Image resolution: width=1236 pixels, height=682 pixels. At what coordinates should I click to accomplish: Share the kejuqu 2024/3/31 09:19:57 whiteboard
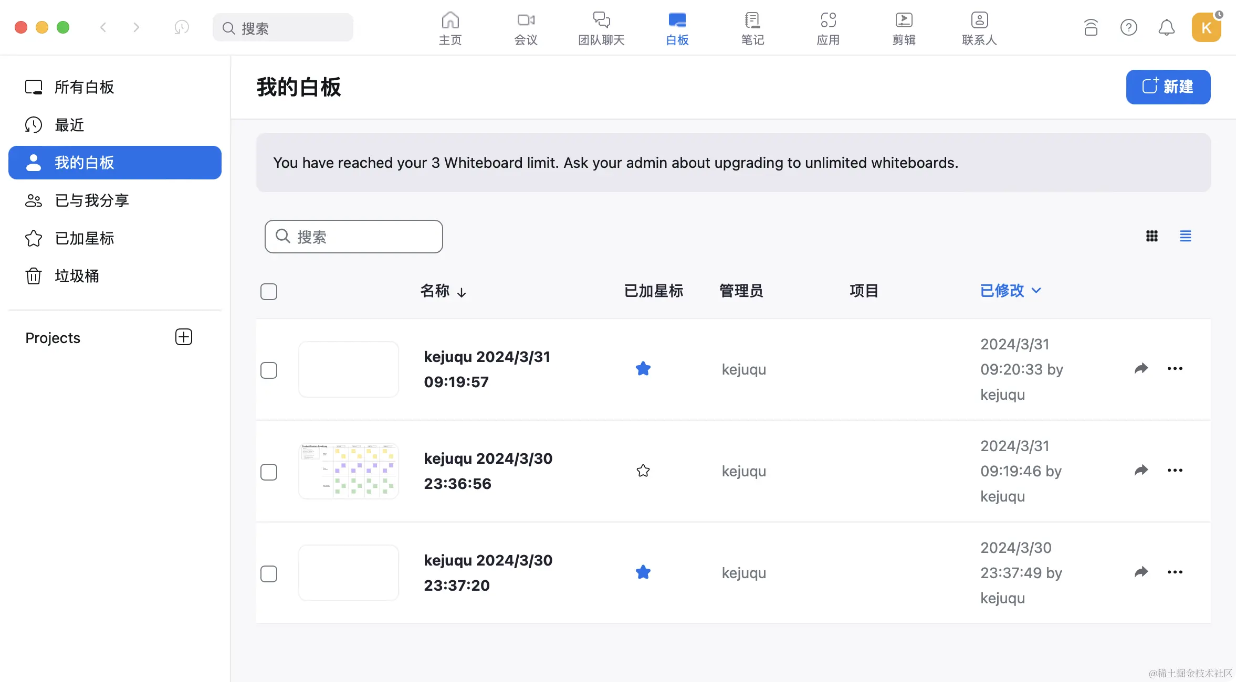pos(1141,369)
